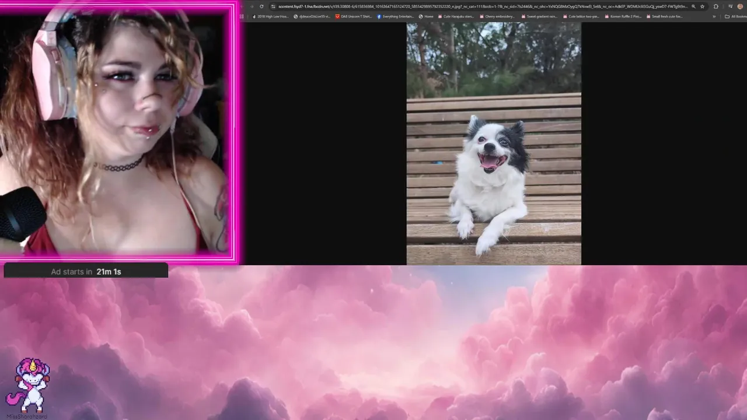Open the apps grid in bookmarks bar
The image size is (747, 420).
[242, 16]
